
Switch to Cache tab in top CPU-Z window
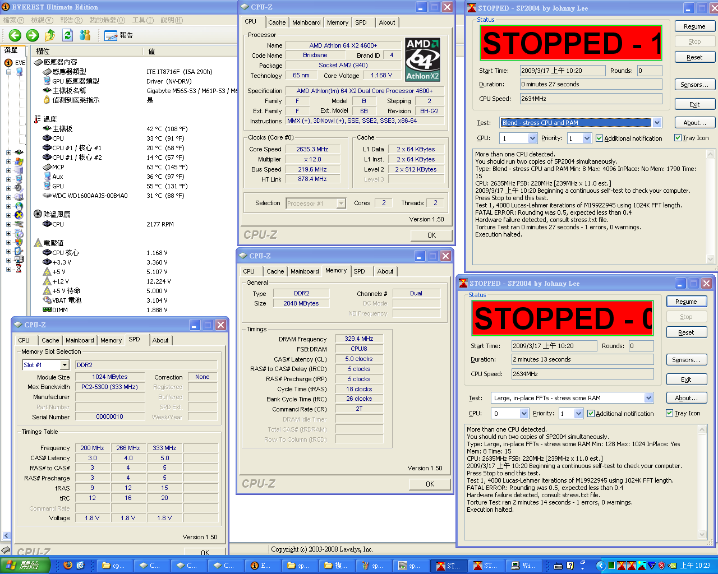pyautogui.click(x=277, y=22)
